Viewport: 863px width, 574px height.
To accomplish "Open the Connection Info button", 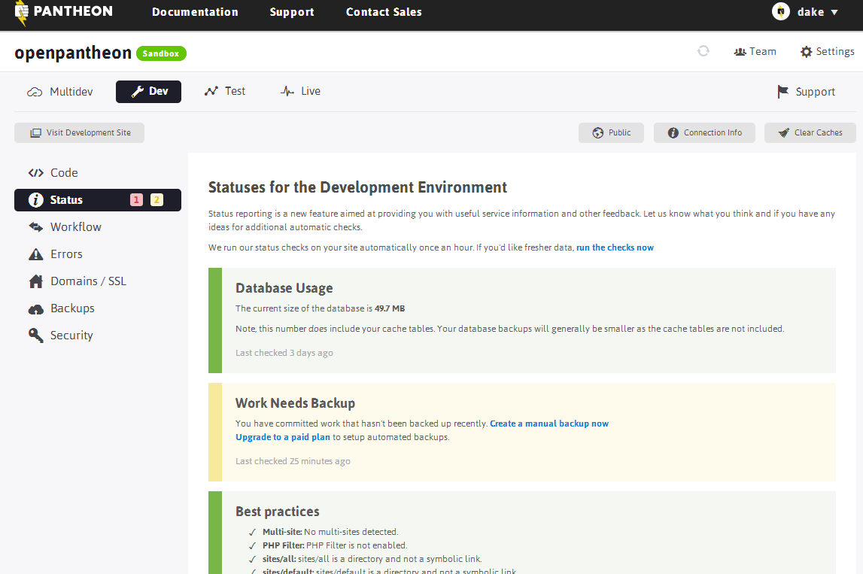I will 704,132.
